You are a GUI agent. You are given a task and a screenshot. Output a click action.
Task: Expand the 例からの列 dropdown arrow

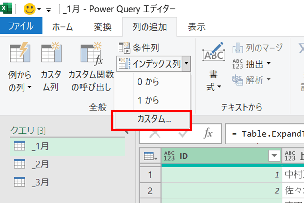(29, 87)
